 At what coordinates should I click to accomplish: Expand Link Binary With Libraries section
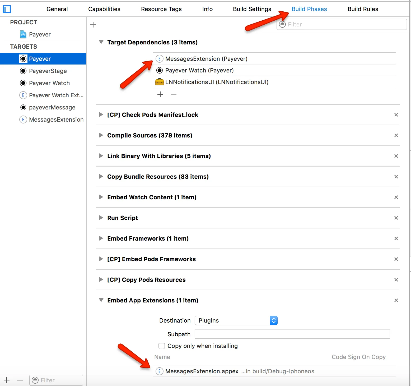[101, 156]
